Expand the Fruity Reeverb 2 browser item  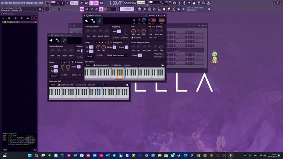tap(19, 22)
